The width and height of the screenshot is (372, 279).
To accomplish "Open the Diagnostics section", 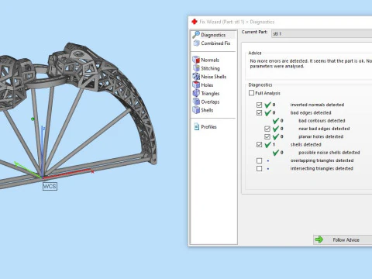I will tap(213, 35).
